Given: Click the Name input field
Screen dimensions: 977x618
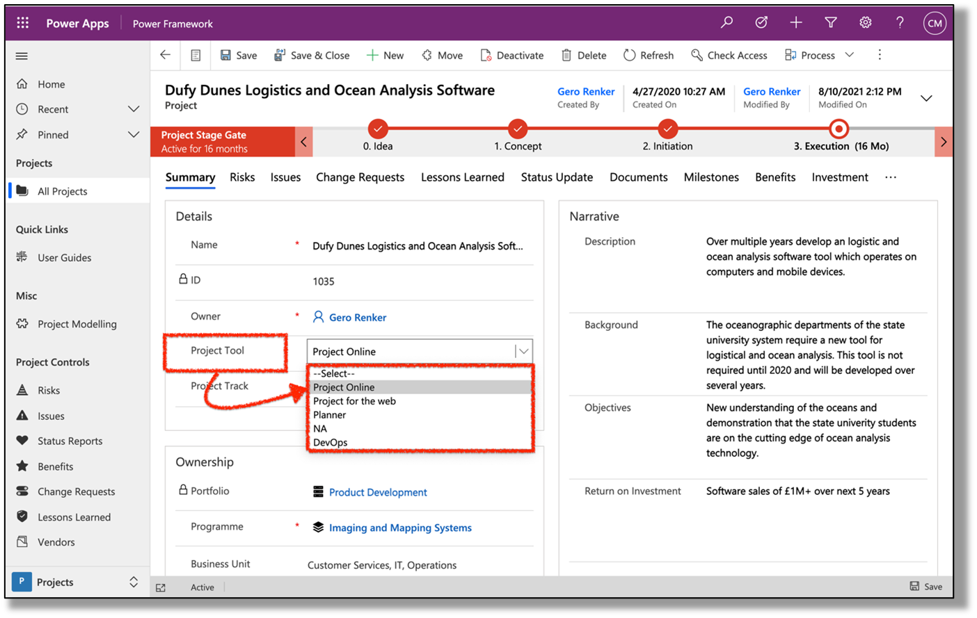Looking at the screenshot, I should coord(420,246).
